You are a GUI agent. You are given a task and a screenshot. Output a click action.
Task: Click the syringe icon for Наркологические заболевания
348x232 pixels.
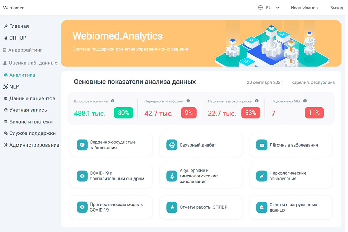tap(262, 176)
